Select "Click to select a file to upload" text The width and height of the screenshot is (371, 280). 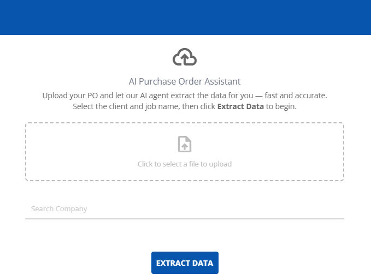tap(185, 164)
